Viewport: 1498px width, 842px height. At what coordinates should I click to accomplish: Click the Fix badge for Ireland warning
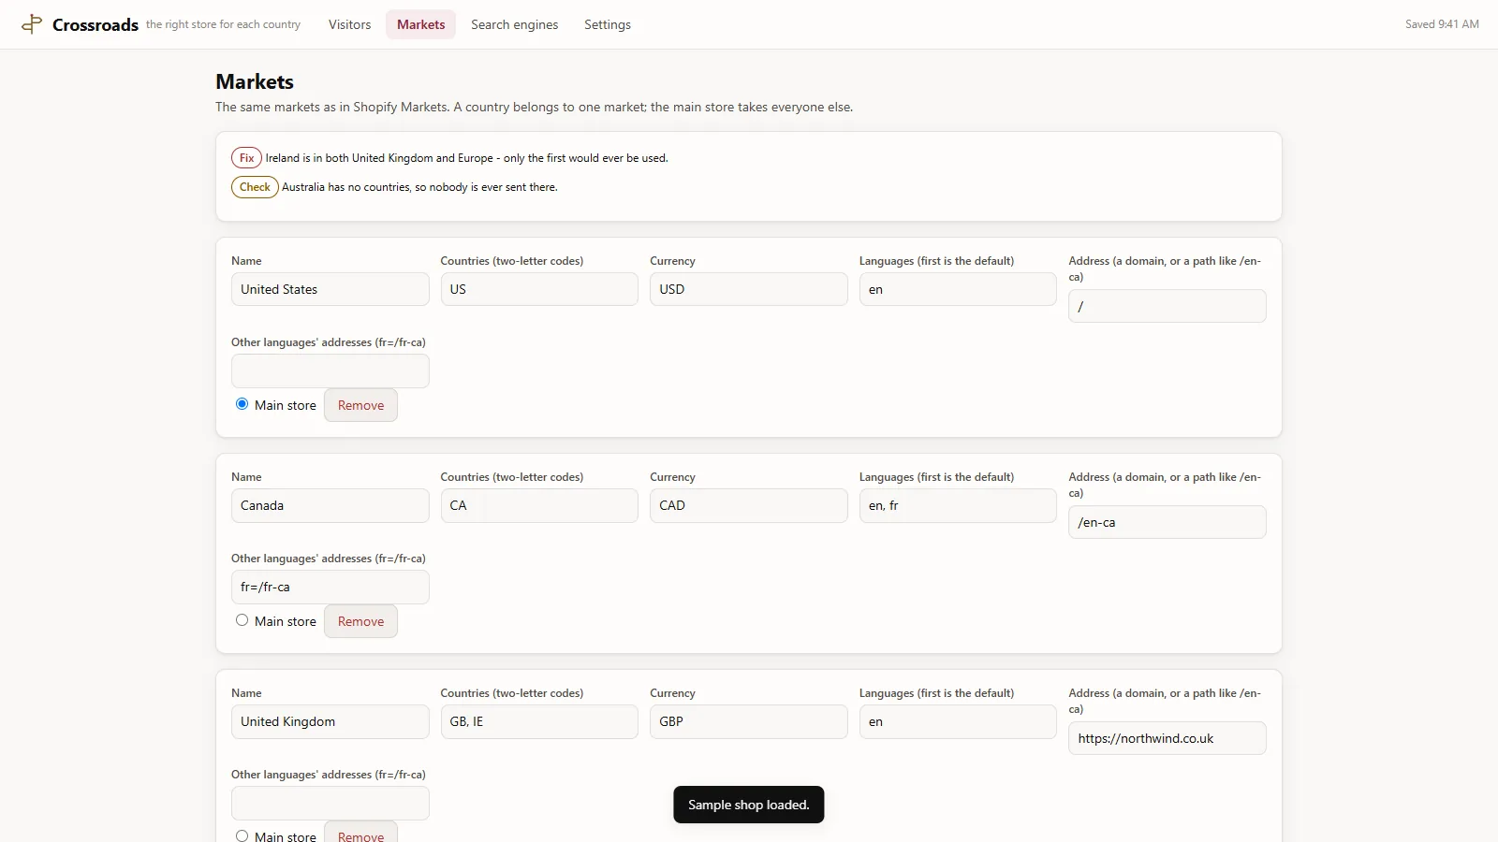coord(246,158)
